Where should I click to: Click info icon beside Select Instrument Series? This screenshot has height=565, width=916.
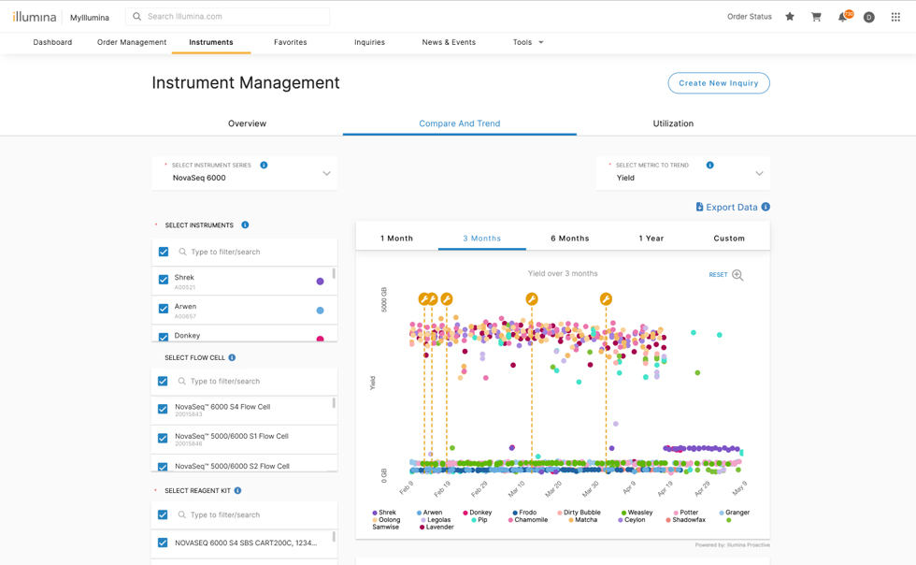coord(264,166)
